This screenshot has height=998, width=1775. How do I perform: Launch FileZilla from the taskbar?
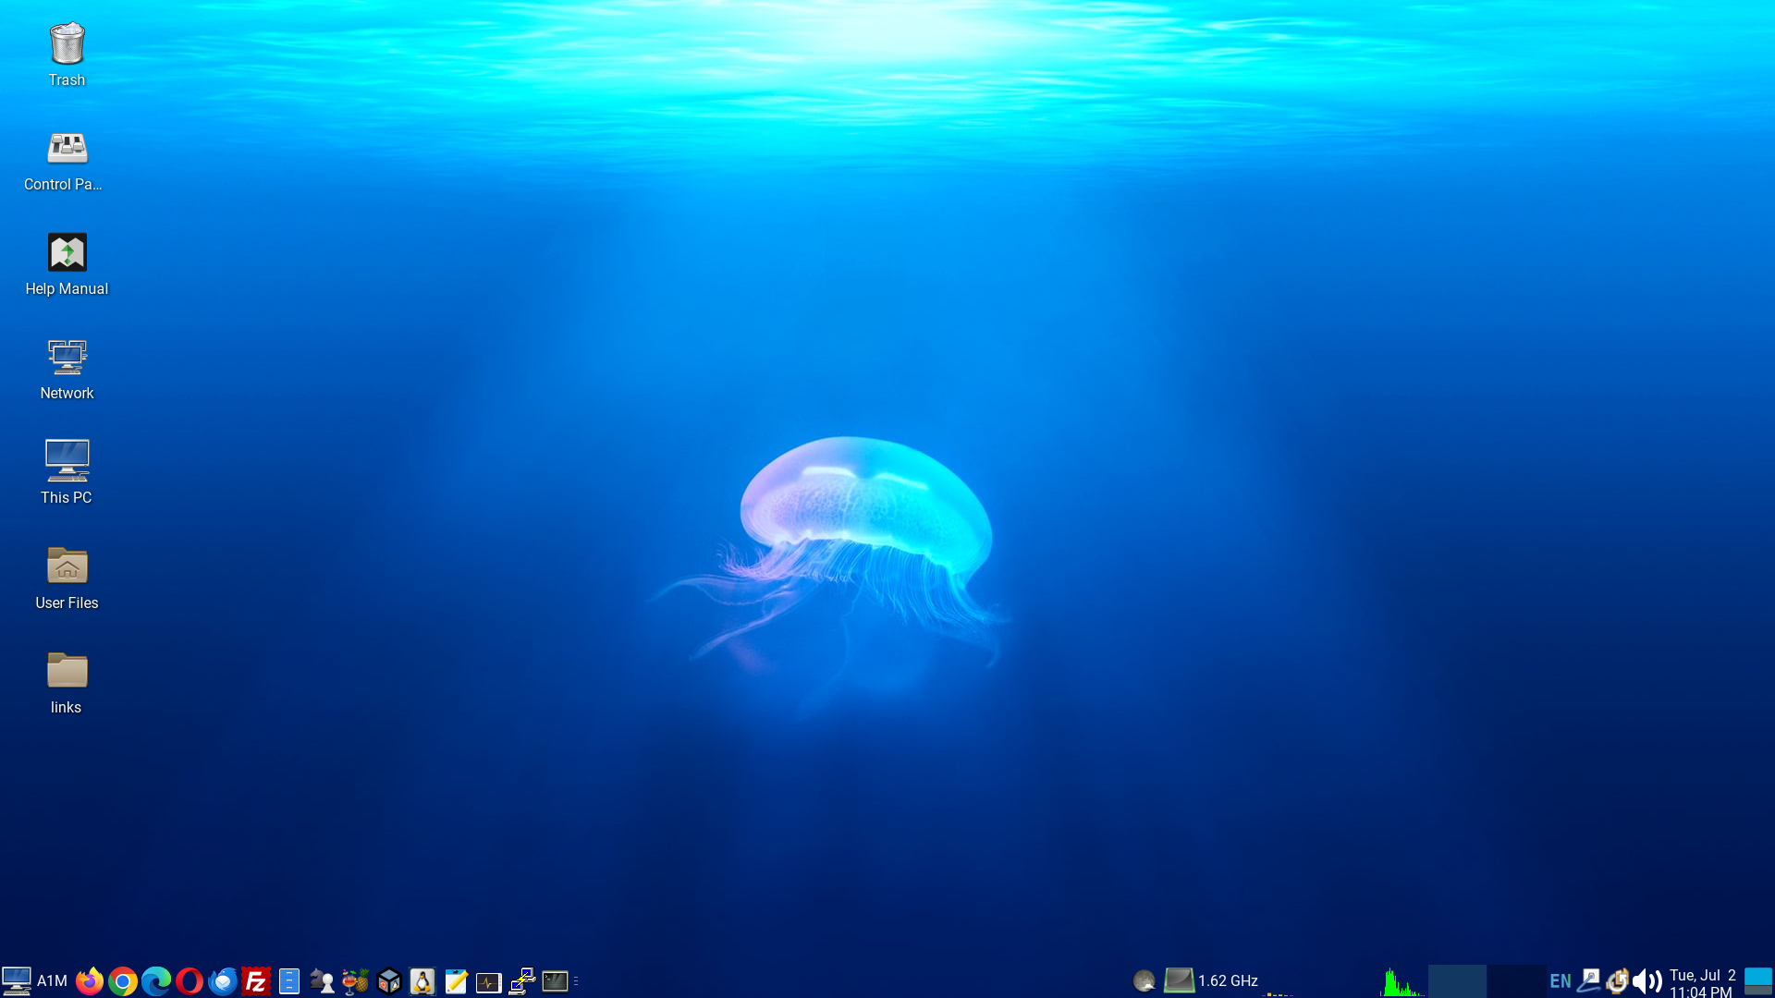pos(256,980)
